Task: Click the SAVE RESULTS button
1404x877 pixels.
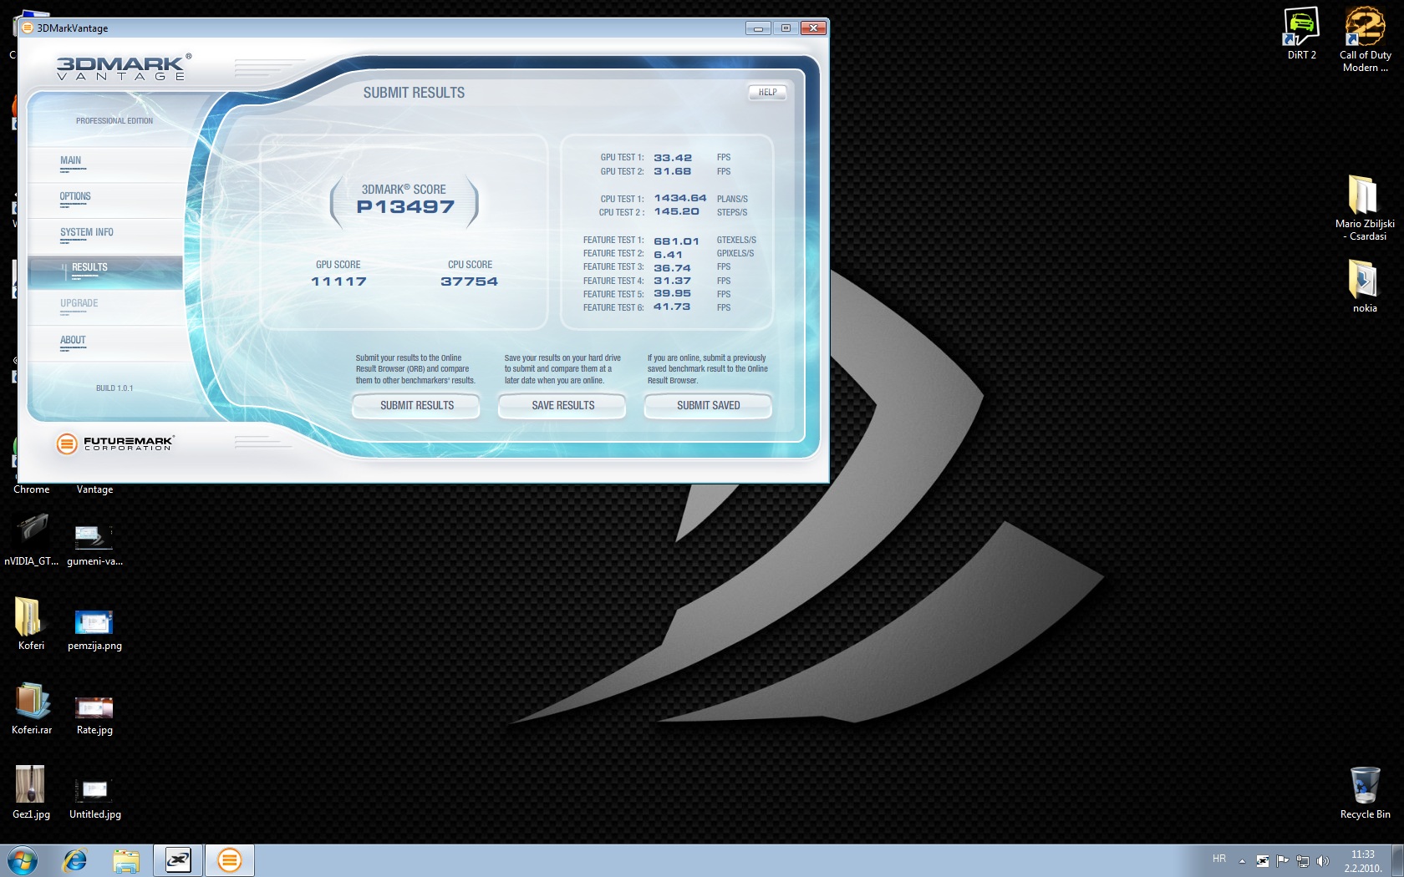Action: [562, 406]
